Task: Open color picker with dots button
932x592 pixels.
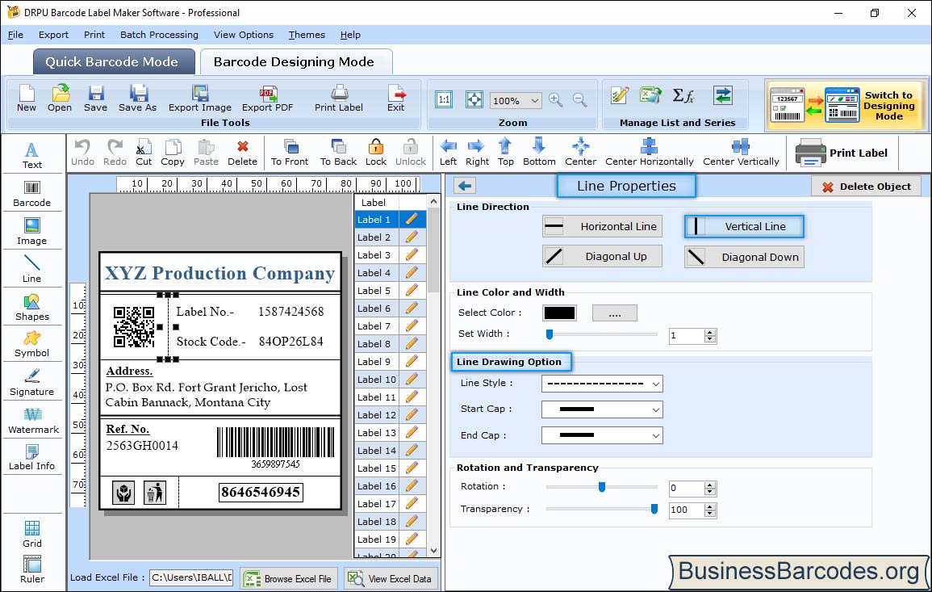Action: pos(615,313)
